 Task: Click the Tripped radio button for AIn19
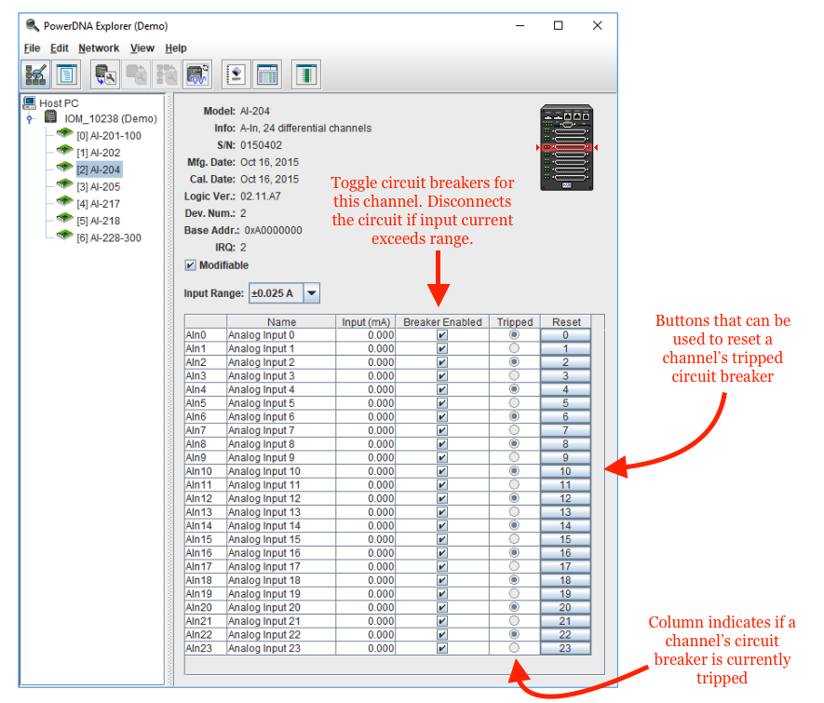pyautogui.click(x=515, y=594)
